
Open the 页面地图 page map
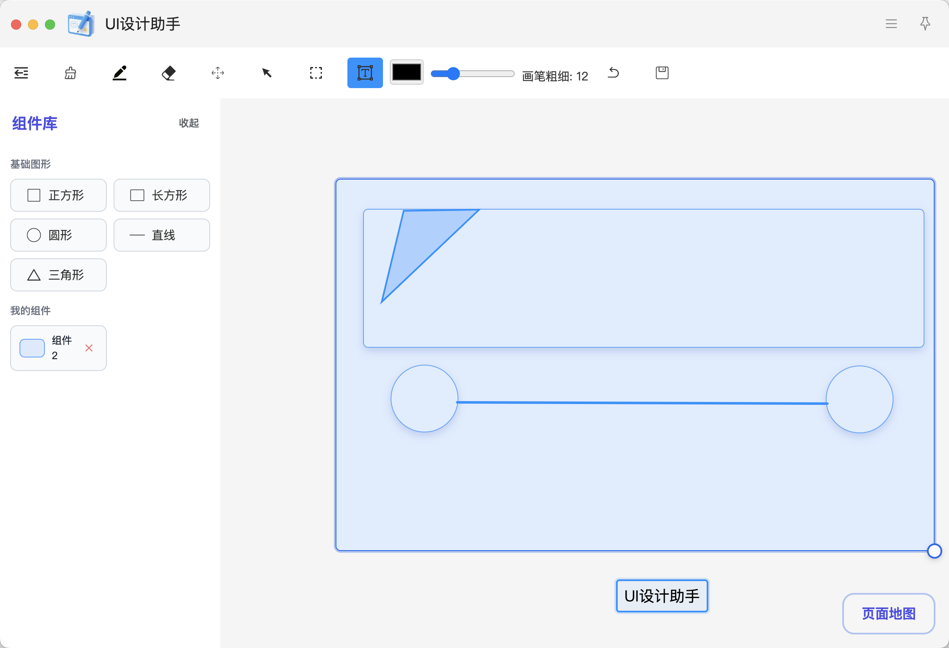[888, 613]
